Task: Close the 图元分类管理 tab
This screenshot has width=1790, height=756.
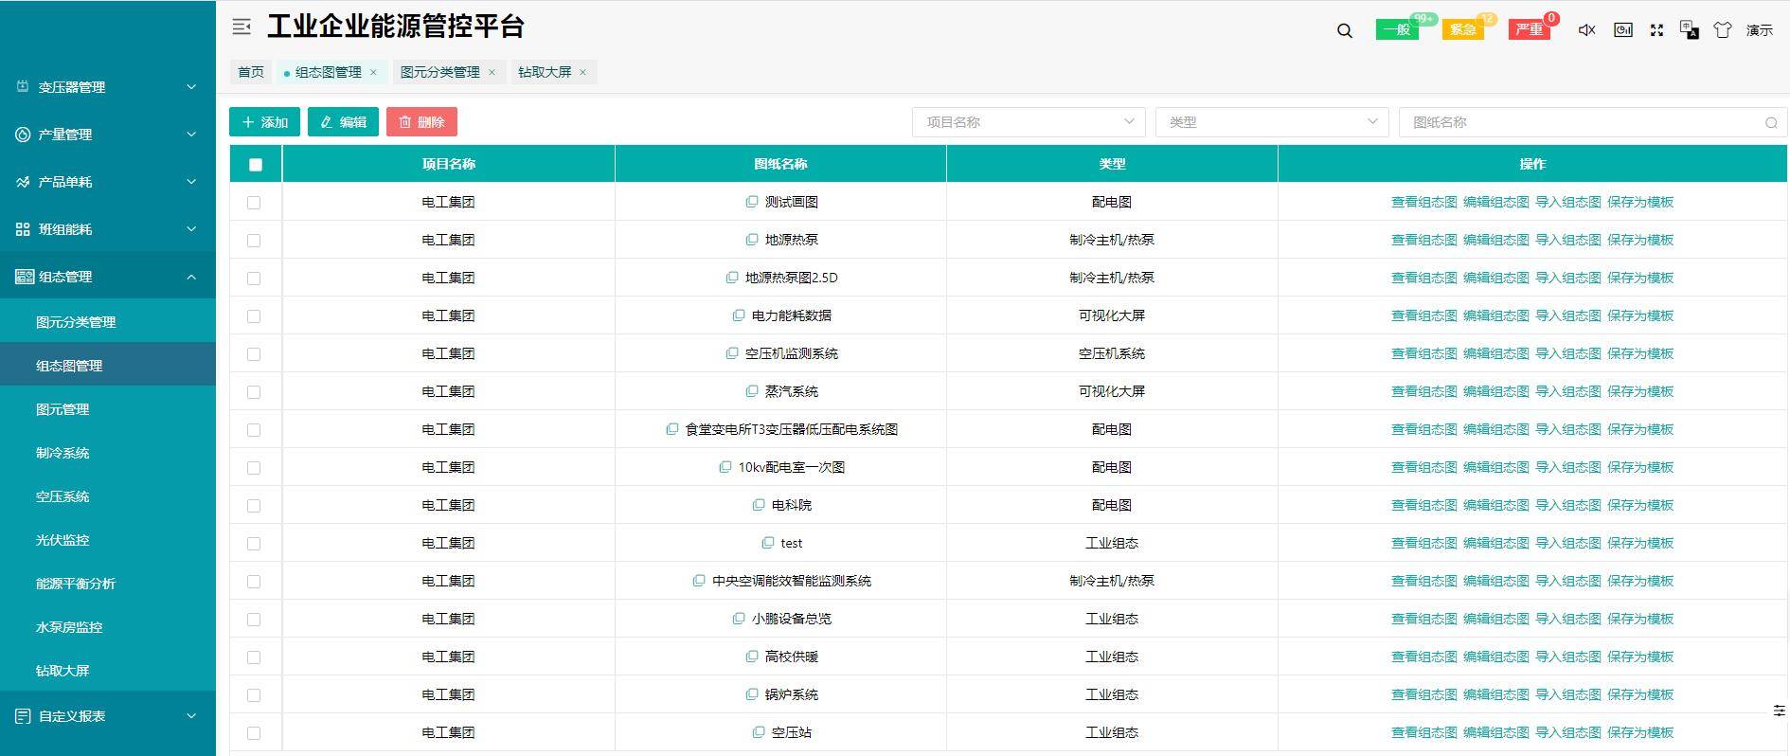Action: [x=492, y=72]
